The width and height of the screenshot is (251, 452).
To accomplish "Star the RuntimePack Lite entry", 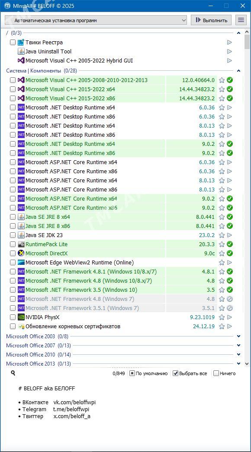I will [222, 244].
